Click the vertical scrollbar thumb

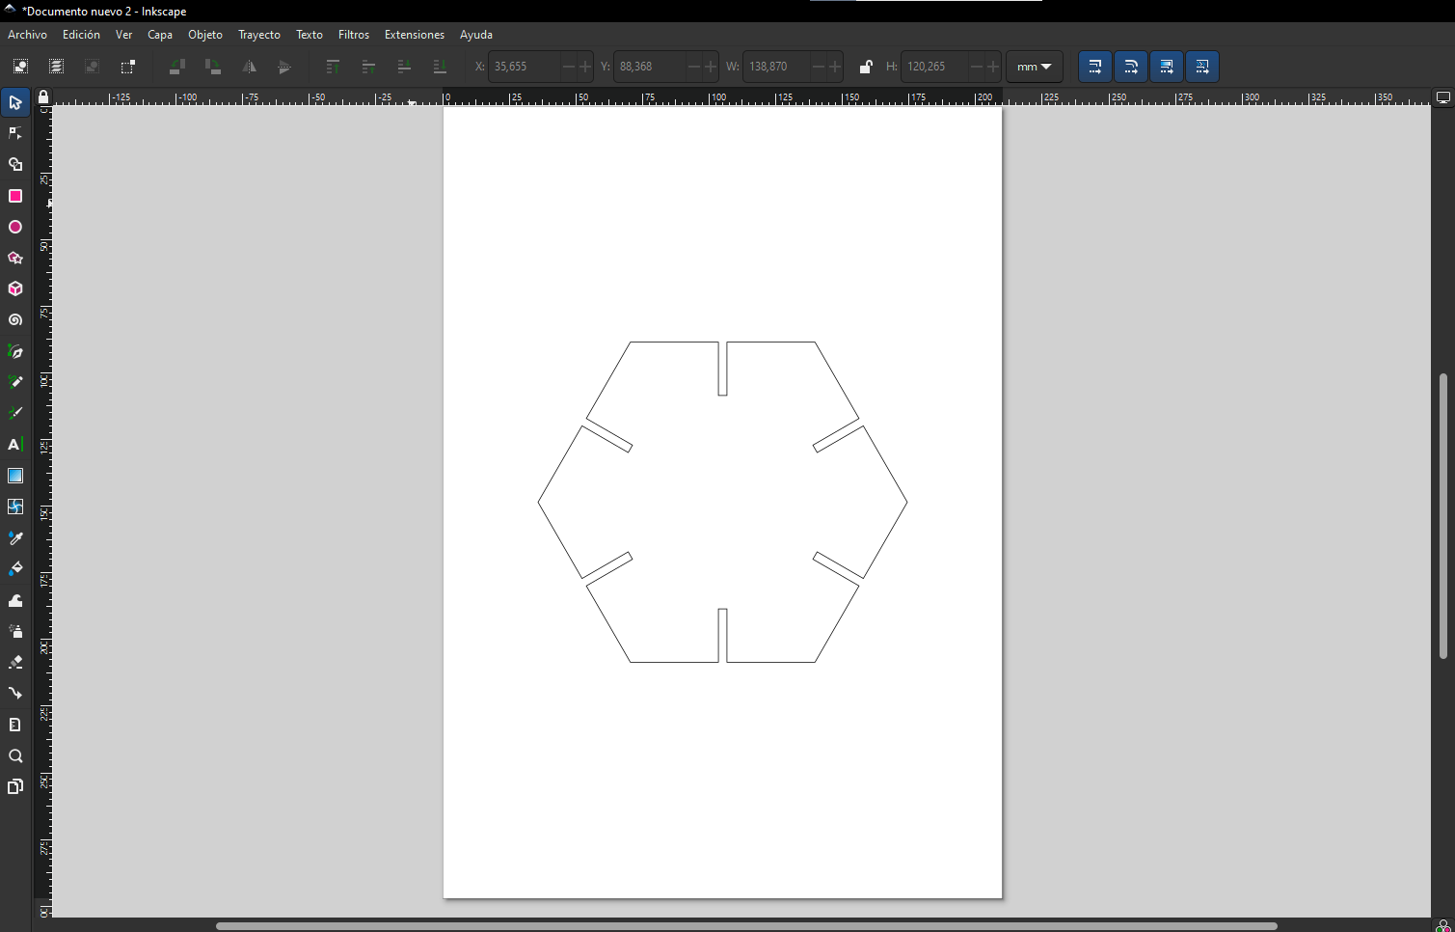[x=1443, y=516]
